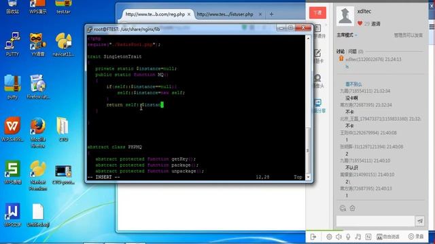This screenshot has width=435, height=244.
Task: Open settings gear in the bottom toolbar
Action: [329, 237]
